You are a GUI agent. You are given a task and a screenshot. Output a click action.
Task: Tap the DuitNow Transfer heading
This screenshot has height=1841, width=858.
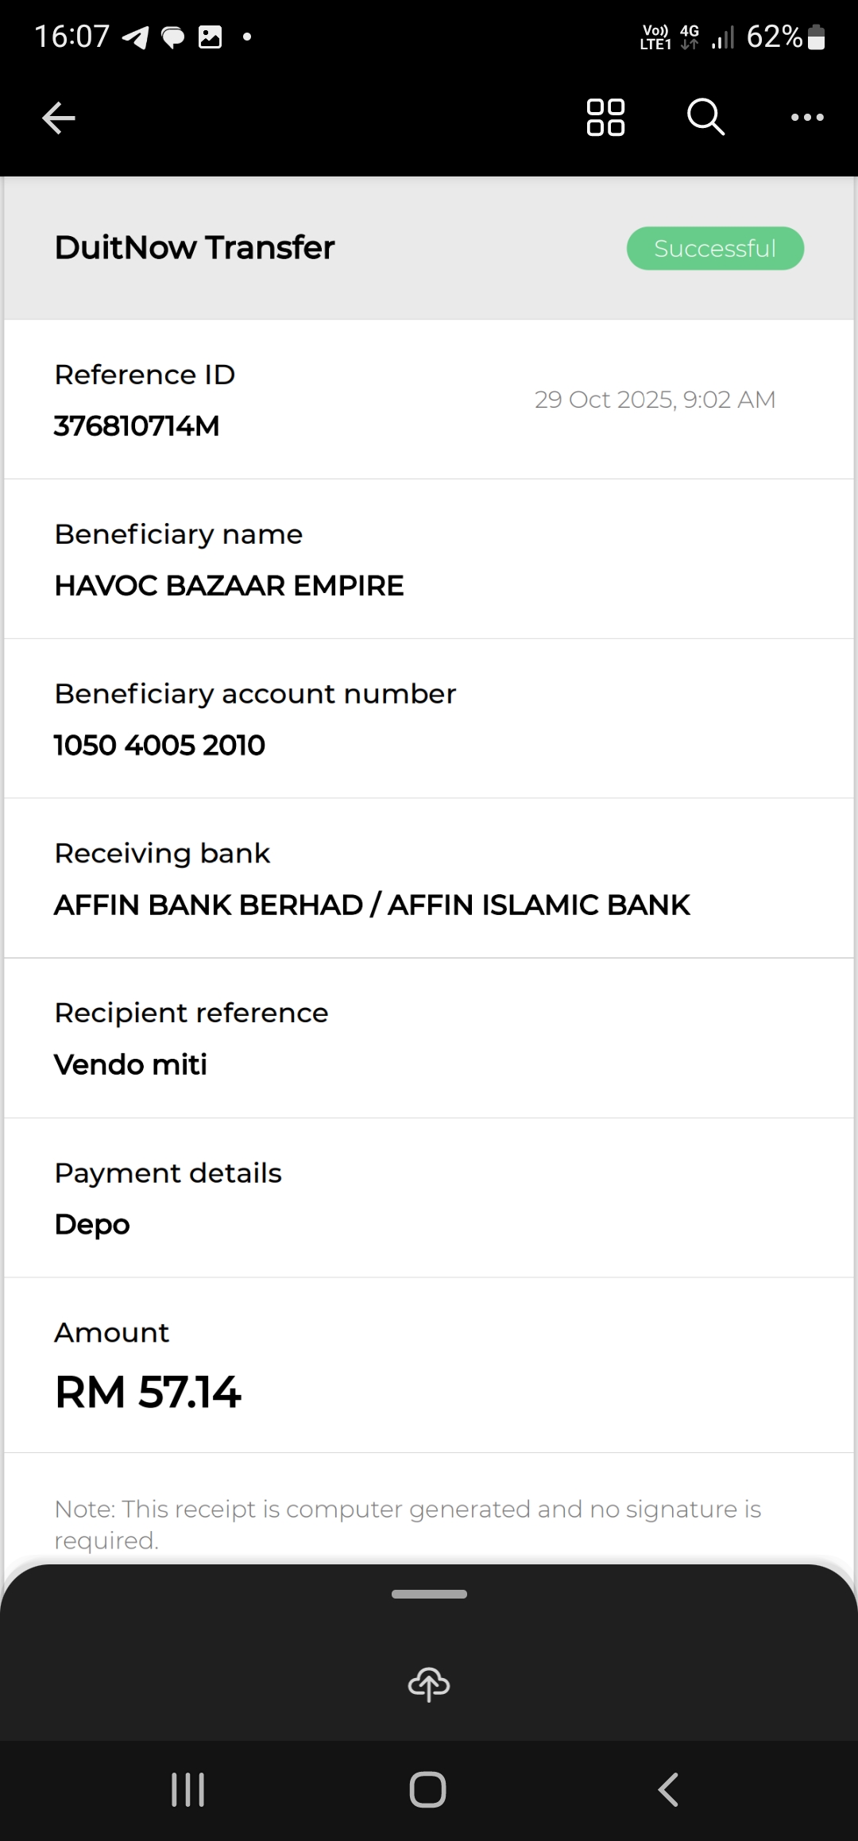(195, 248)
